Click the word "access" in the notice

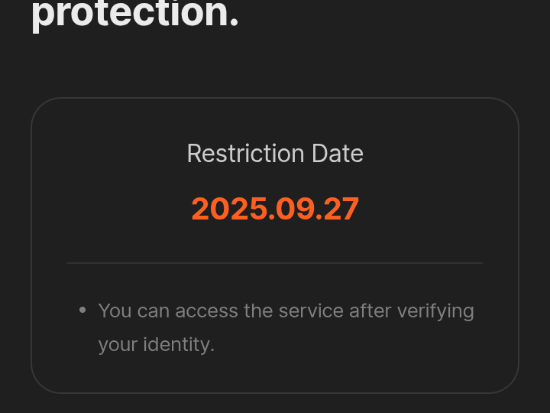tap(206, 311)
